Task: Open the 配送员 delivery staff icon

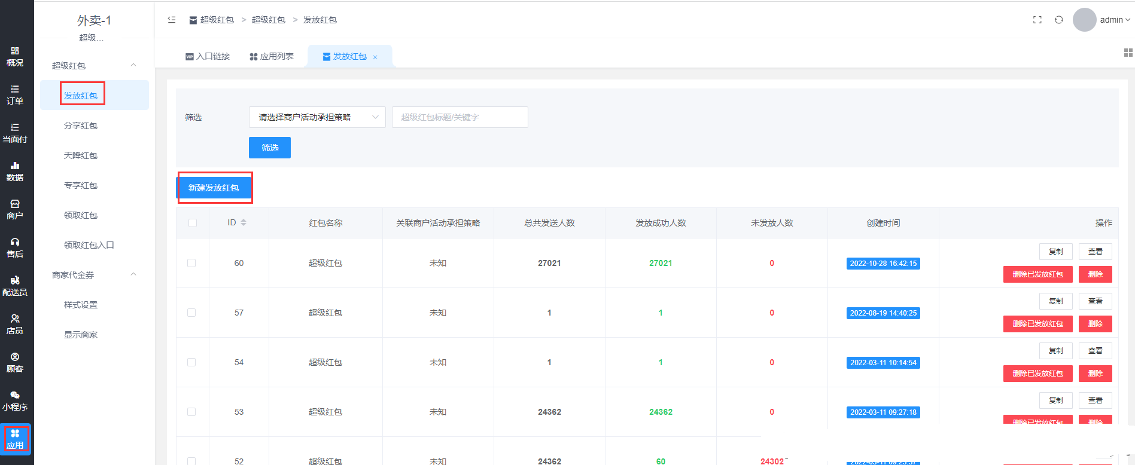Action: pos(15,286)
